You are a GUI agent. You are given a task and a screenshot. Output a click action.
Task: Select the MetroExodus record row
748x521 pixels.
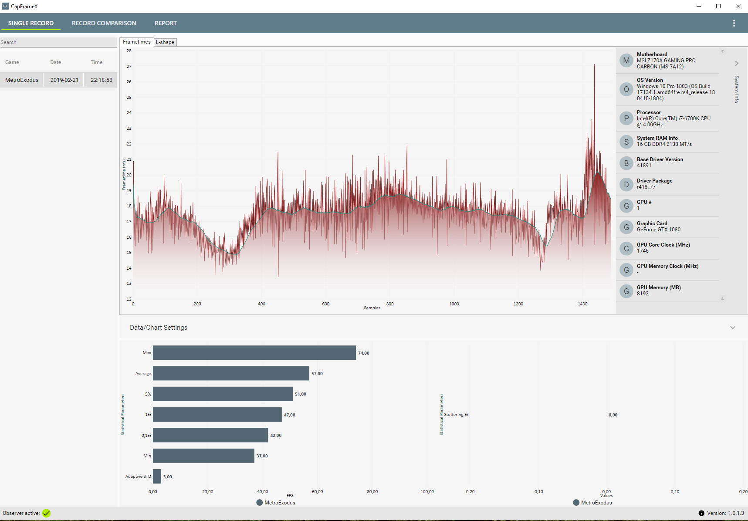pos(58,80)
